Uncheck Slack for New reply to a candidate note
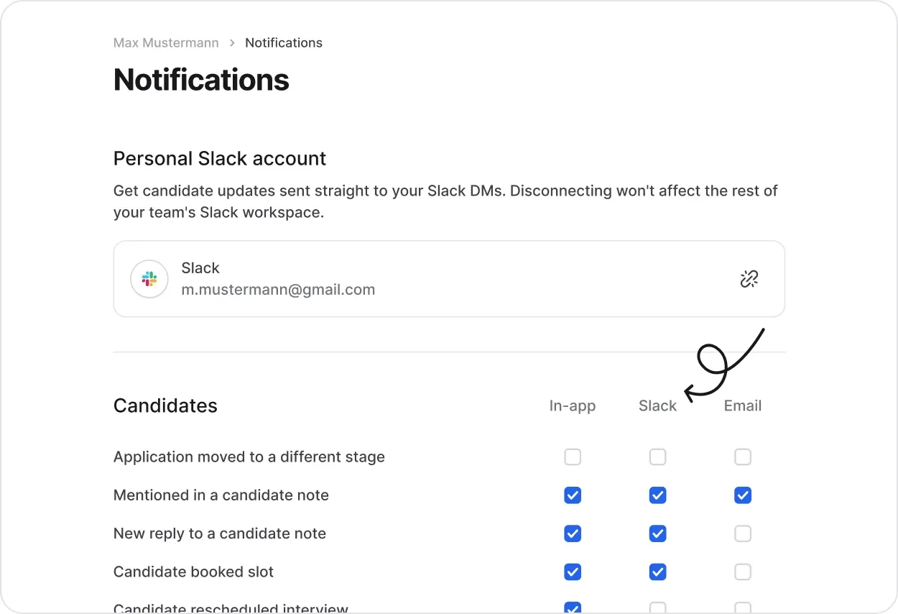 click(657, 533)
